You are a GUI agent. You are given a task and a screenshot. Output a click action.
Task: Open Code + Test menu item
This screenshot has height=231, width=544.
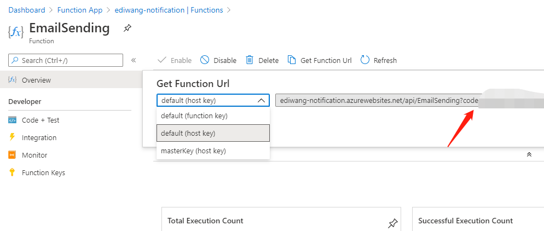point(40,120)
